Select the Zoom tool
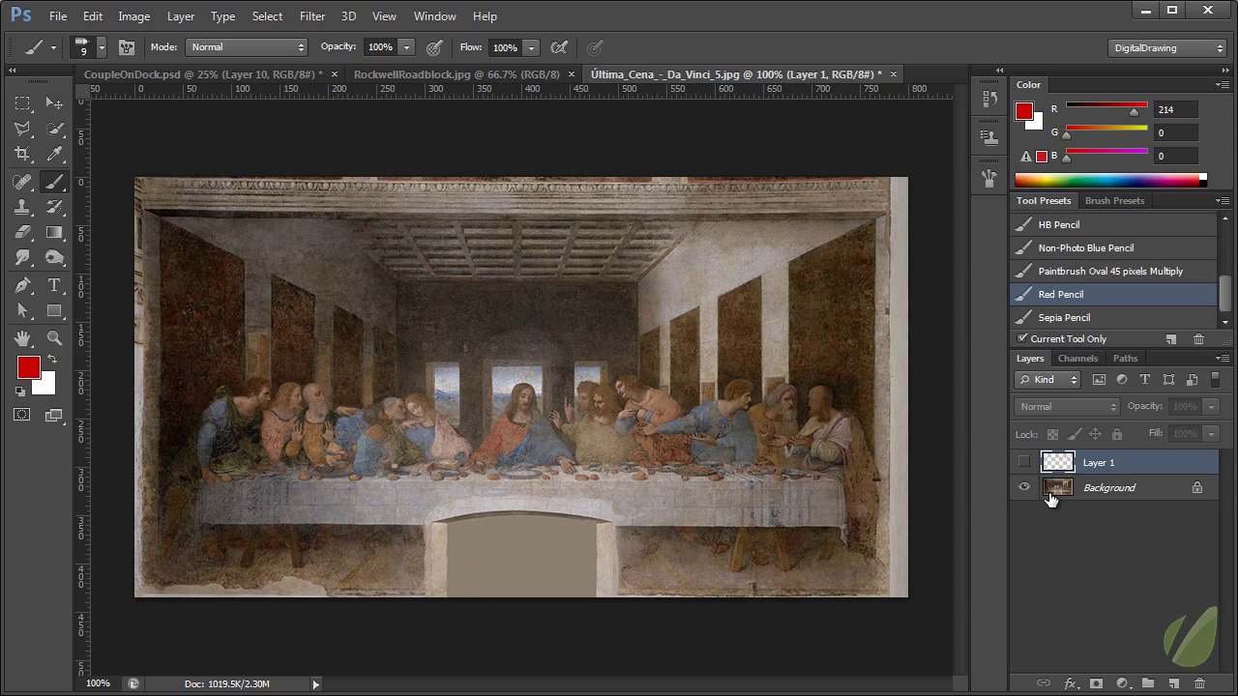The width and height of the screenshot is (1238, 696). (54, 338)
